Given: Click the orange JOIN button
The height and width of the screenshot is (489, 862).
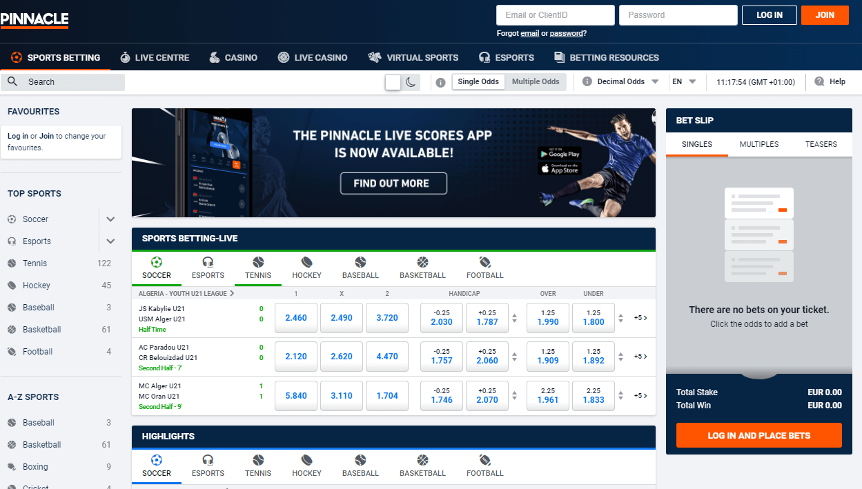Looking at the screenshot, I should 825,14.
